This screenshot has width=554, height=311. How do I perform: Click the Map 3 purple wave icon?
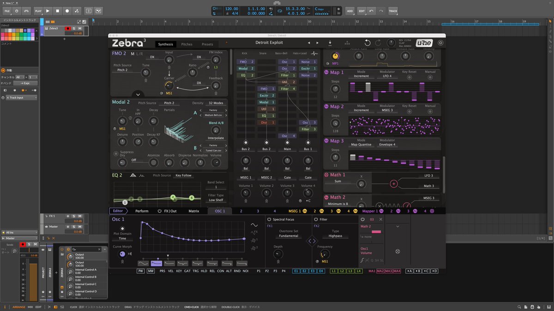pyautogui.click(x=326, y=141)
